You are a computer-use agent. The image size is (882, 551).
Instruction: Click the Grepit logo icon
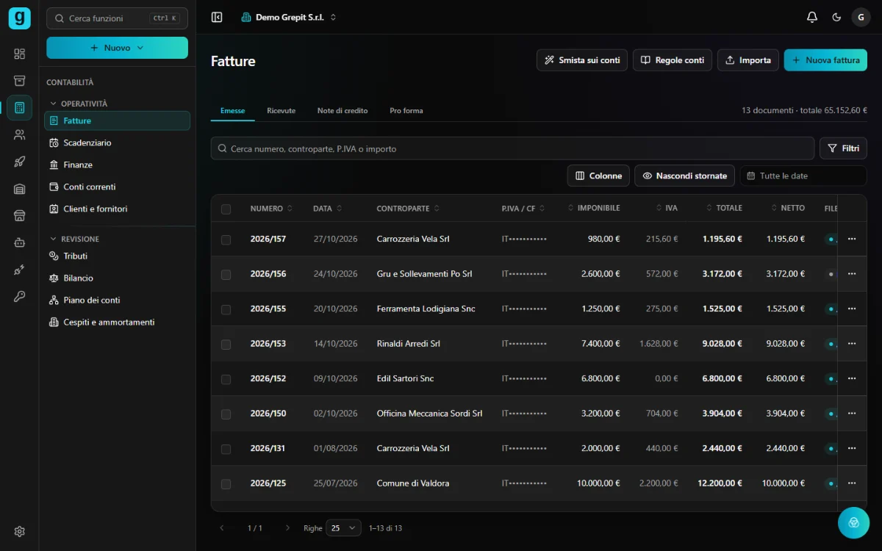coord(19,18)
